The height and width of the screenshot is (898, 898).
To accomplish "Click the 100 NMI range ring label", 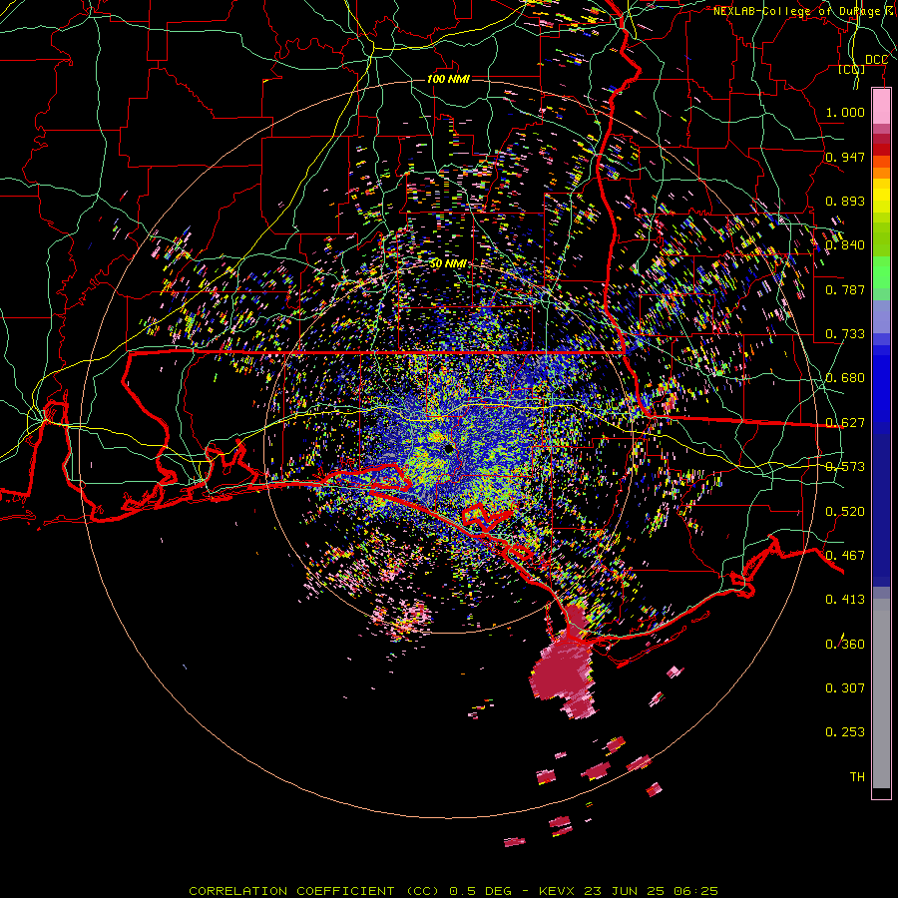I will coord(448,79).
